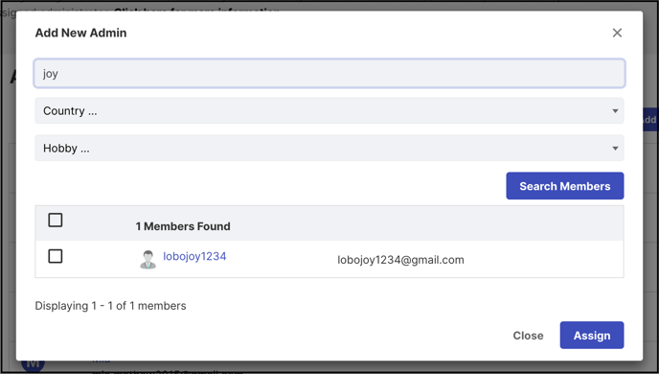
Task: Expand the Hobby filter dropdown
Action: pyautogui.click(x=329, y=148)
